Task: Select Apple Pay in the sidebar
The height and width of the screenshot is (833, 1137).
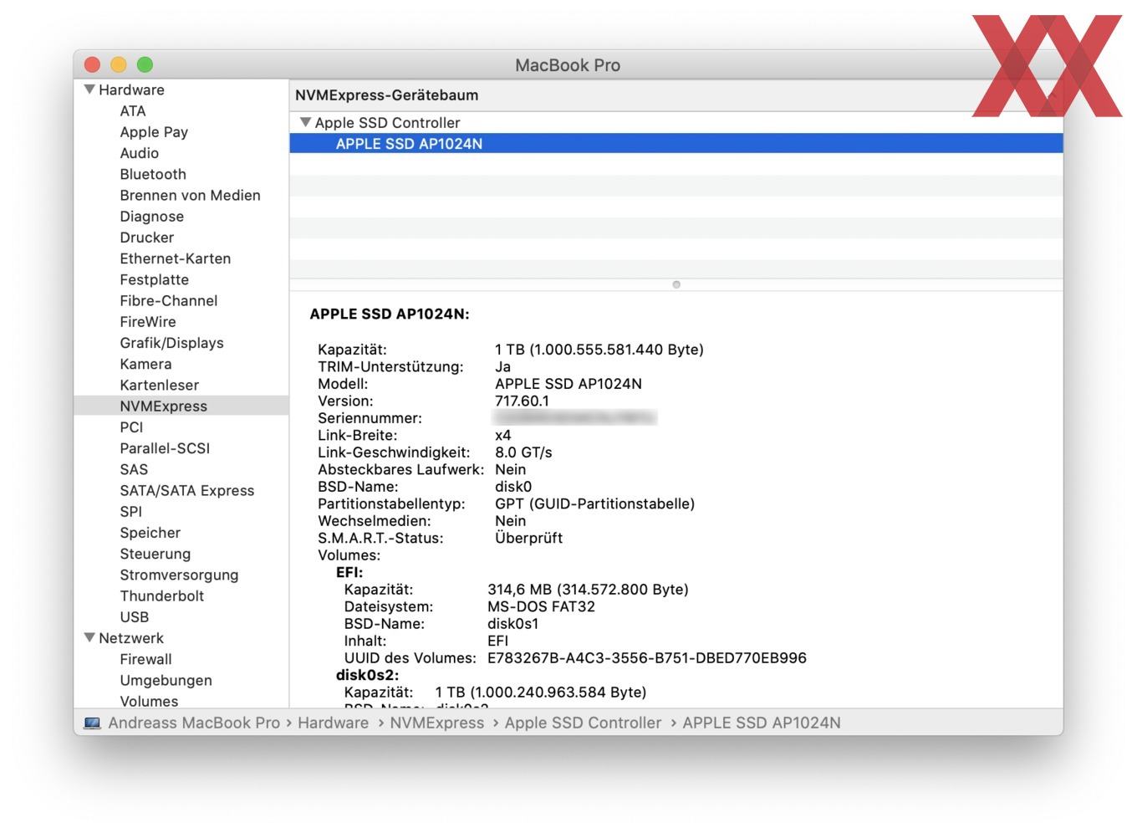Action: click(154, 132)
